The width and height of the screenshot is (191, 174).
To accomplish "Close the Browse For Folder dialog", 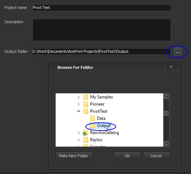I will [x=171, y=67].
